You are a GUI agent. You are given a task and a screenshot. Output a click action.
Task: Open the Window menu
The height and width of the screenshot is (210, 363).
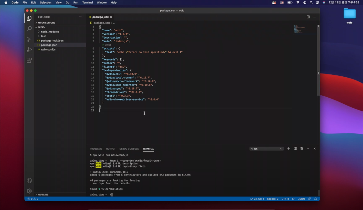point(102,3)
